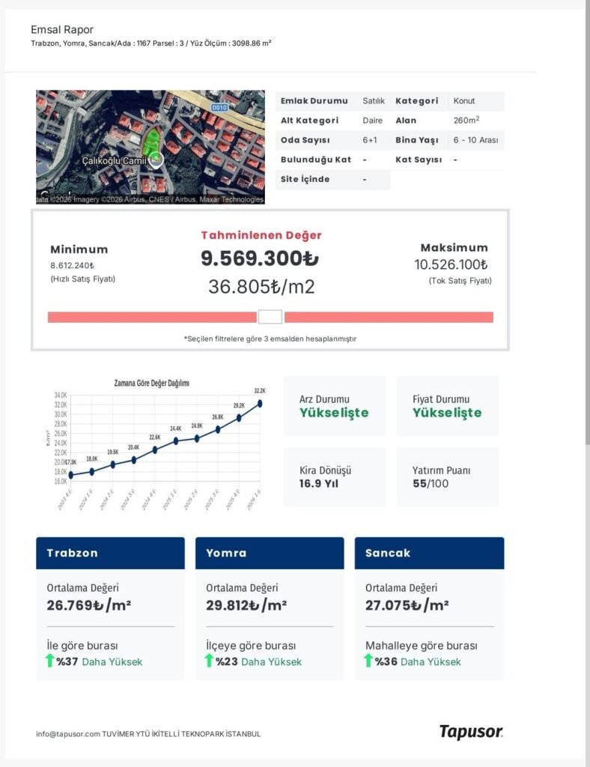Select the Yomra card header
This screenshot has height=767, width=590.
coord(270,553)
